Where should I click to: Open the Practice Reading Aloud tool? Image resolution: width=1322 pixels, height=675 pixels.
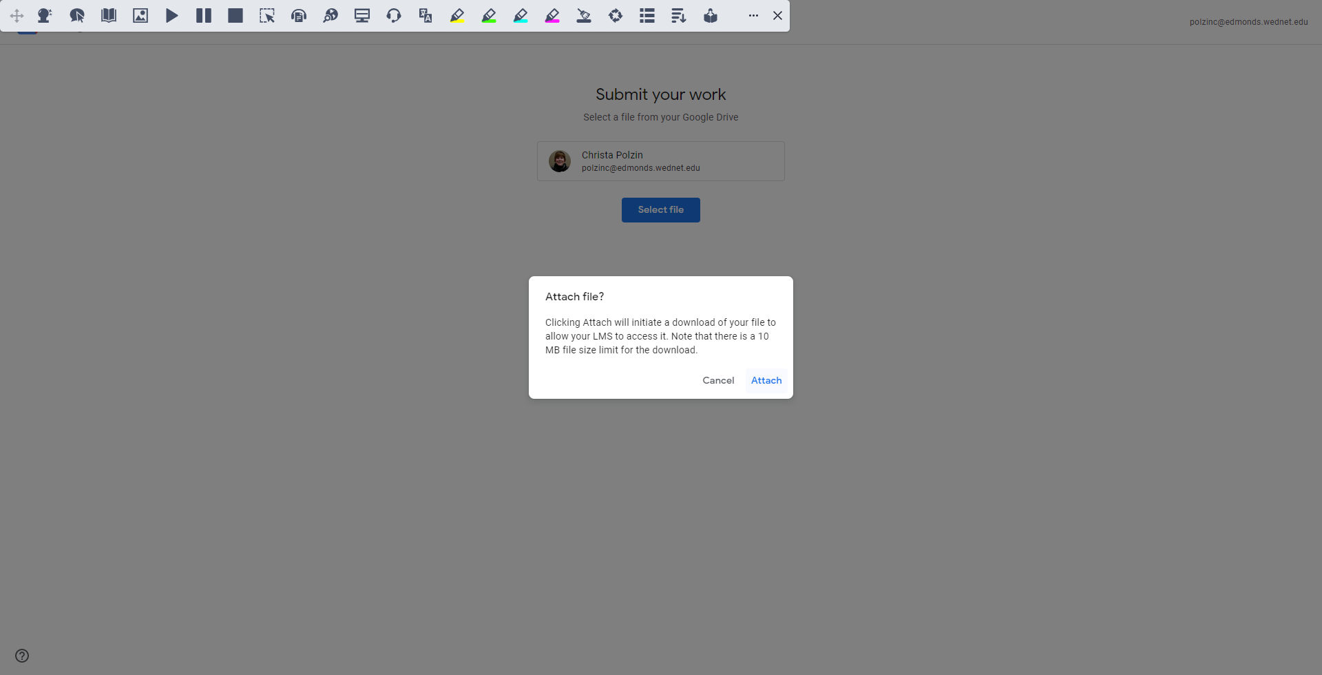tap(711, 15)
